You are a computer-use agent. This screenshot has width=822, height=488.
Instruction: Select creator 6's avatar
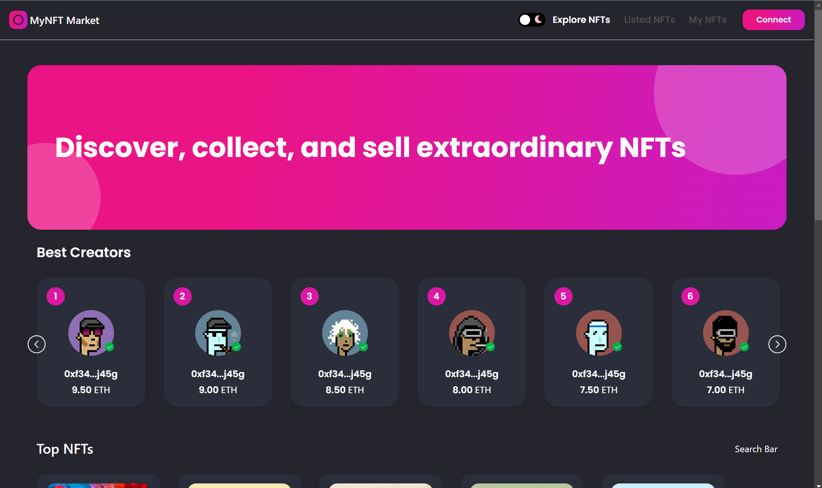click(726, 333)
